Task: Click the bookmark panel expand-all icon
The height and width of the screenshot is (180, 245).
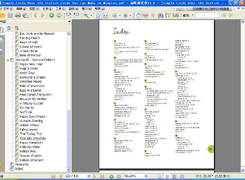Action: pos(9,28)
